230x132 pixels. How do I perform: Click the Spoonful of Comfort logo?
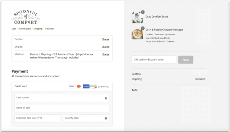coord(26,17)
